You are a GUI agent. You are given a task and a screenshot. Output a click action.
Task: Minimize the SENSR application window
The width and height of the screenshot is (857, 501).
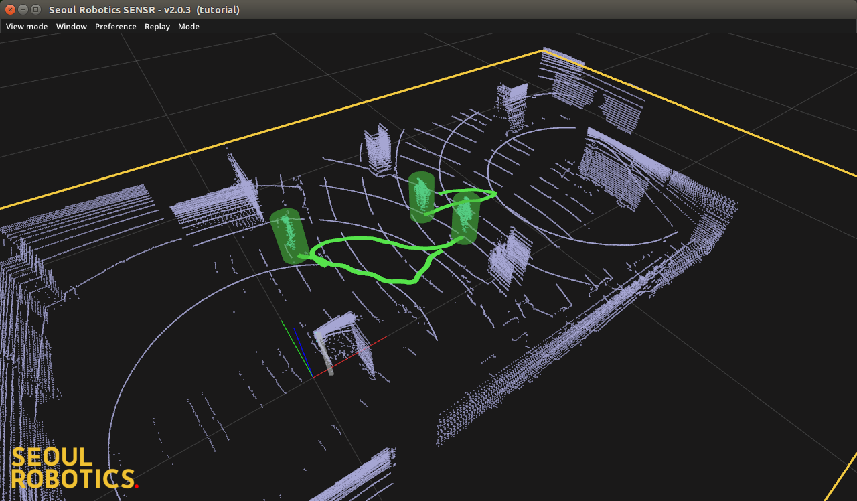tap(23, 9)
